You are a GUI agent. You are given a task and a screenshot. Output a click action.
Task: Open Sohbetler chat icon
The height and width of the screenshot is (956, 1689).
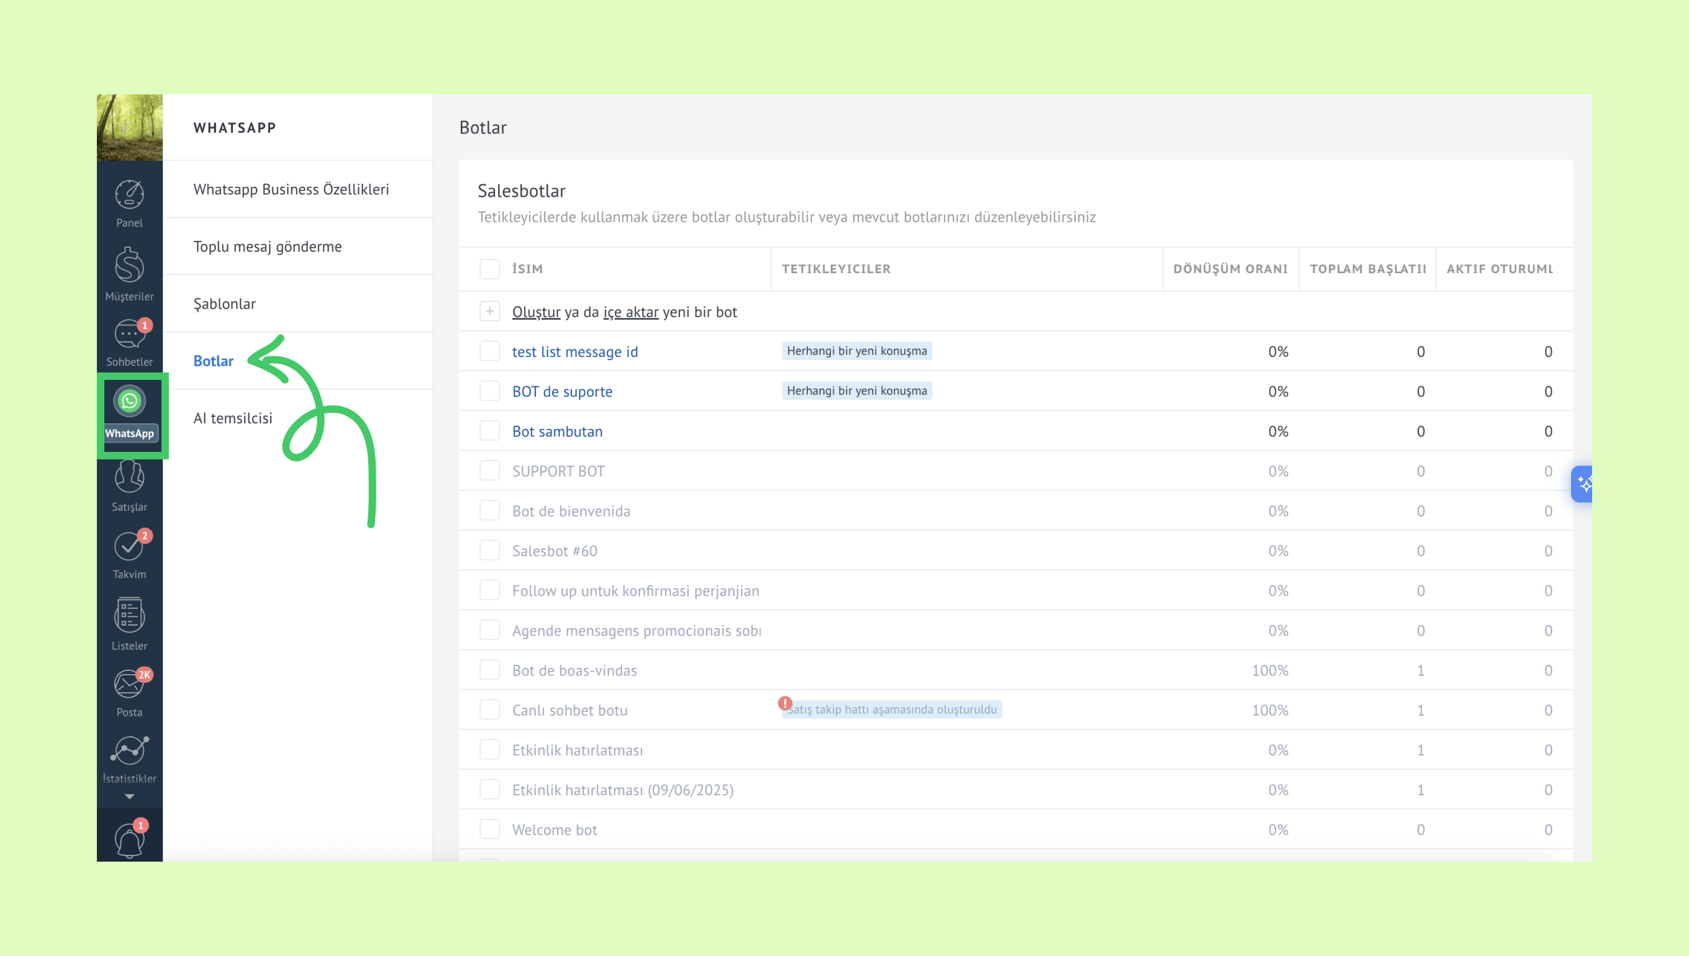pyautogui.click(x=129, y=335)
